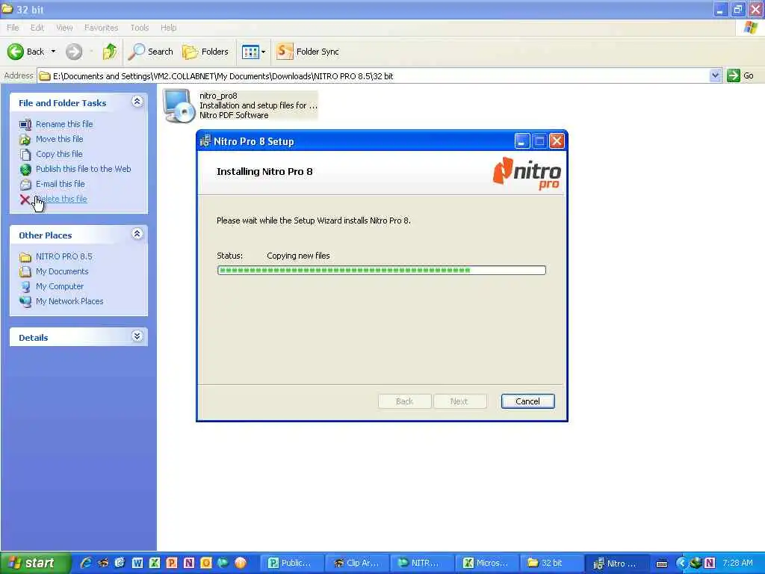The height and width of the screenshot is (574, 765).
Task: Click the E-mail this file envelope icon
Action: pyautogui.click(x=25, y=185)
